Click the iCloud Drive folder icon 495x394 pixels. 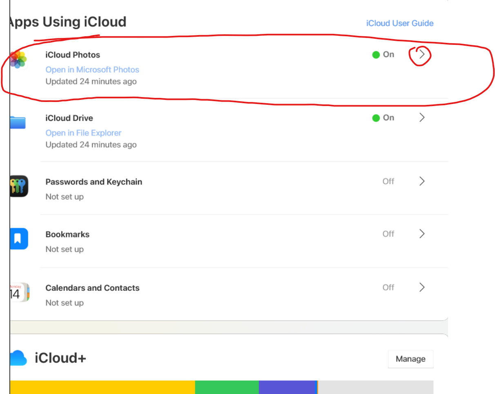pyautogui.click(x=18, y=122)
